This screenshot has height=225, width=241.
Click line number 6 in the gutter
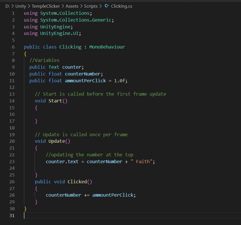13,47
